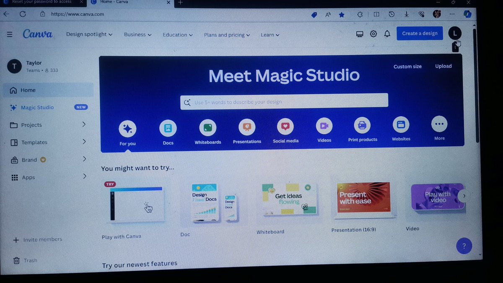
Task: Click the design search field
Action: (x=284, y=101)
